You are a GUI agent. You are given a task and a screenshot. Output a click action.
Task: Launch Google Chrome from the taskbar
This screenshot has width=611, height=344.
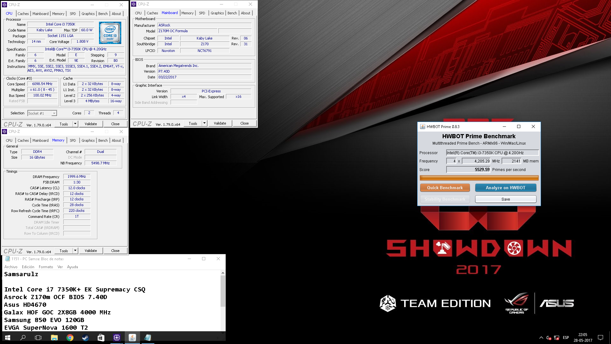click(70, 338)
